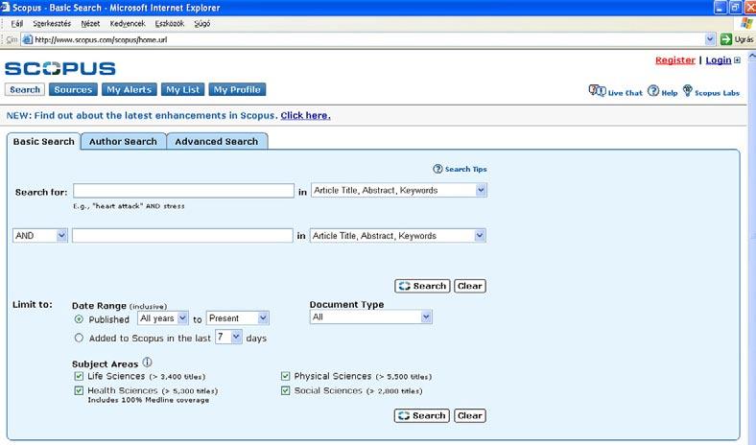Click the upper Clear button

[x=469, y=286]
